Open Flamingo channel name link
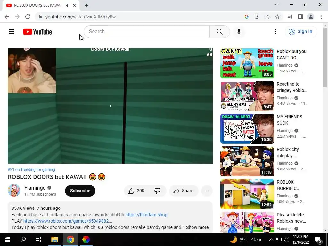The image size is (328, 246). click(x=35, y=188)
